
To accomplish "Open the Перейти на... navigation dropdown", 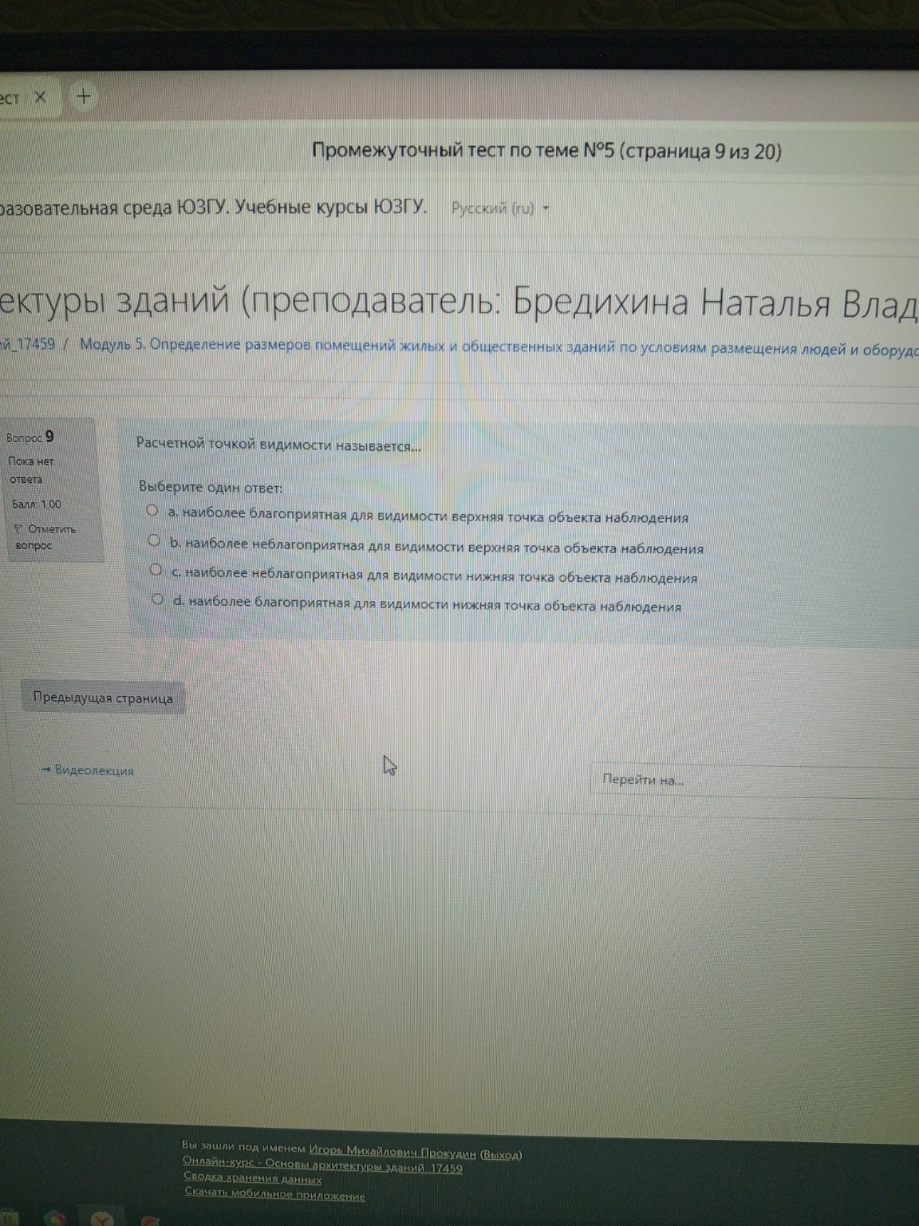I will point(644,779).
